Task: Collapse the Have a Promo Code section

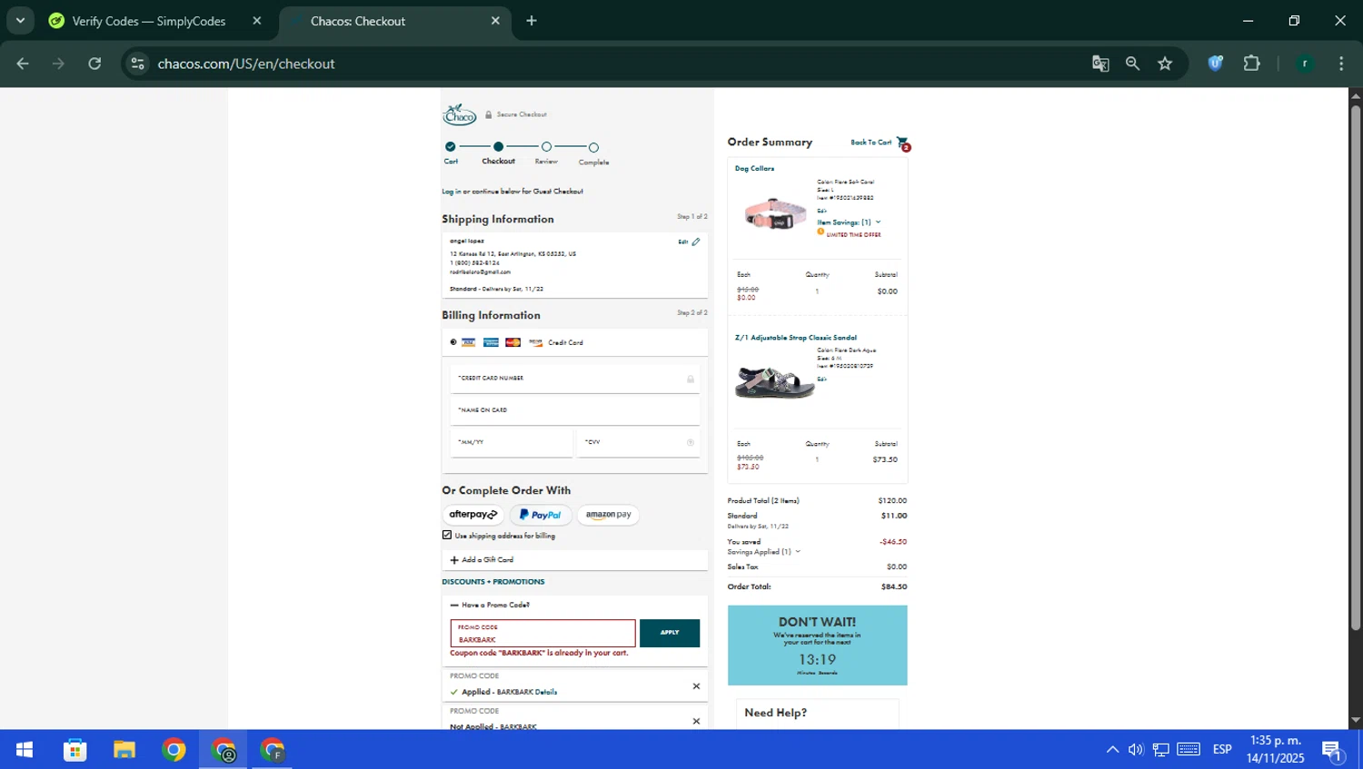Action: pyautogui.click(x=490, y=605)
